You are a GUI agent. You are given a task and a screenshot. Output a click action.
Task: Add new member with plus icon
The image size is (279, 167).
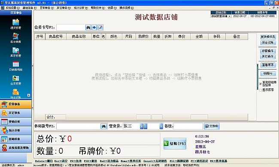(94, 27)
